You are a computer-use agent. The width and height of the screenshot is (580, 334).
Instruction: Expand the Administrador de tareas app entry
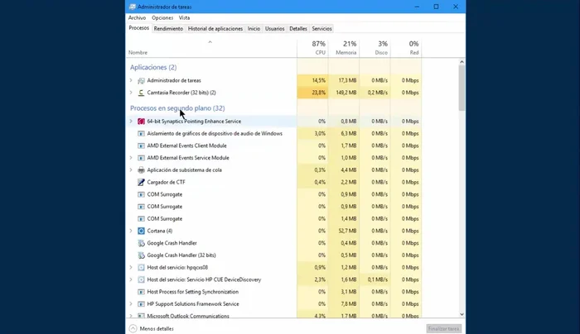click(x=131, y=80)
